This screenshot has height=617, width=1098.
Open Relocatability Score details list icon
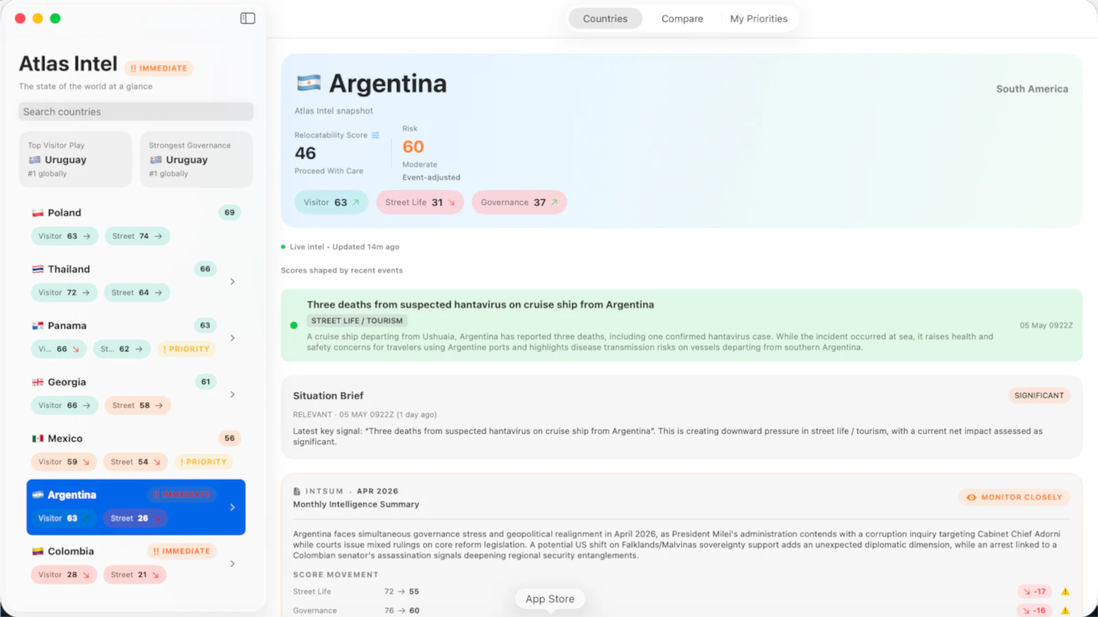point(376,135)
